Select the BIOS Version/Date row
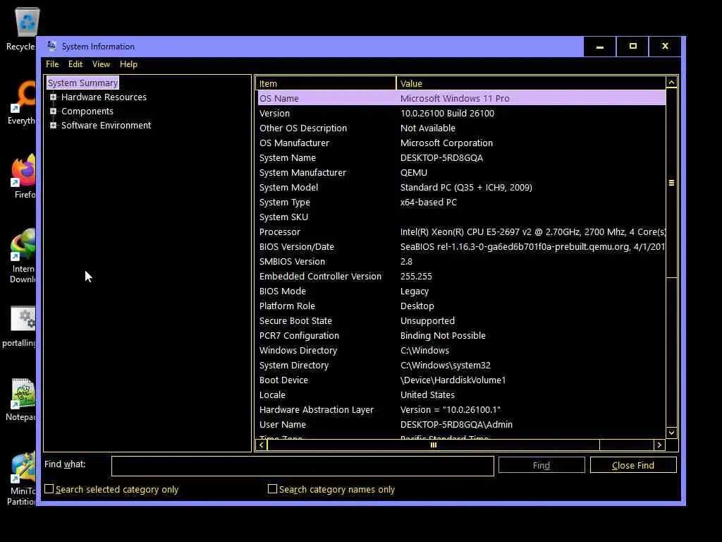 [x=461, y=246]
